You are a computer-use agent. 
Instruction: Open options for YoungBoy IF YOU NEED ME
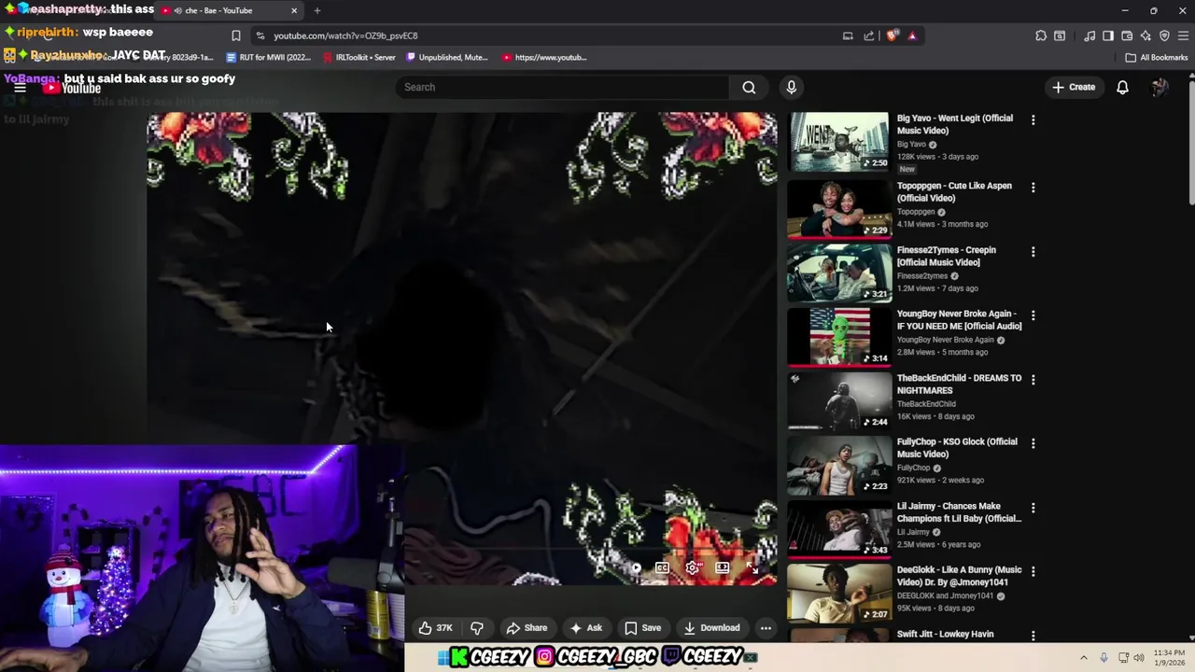click(1033, 315)
